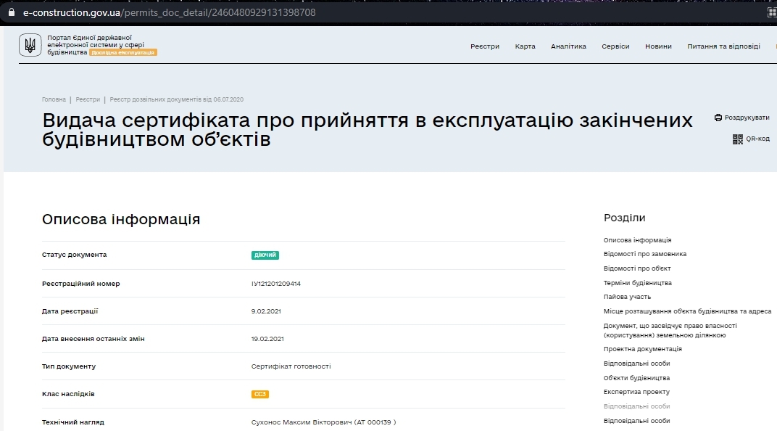Open the Карта menu item
Screen dimensions: 777x431
click(525, 46)
